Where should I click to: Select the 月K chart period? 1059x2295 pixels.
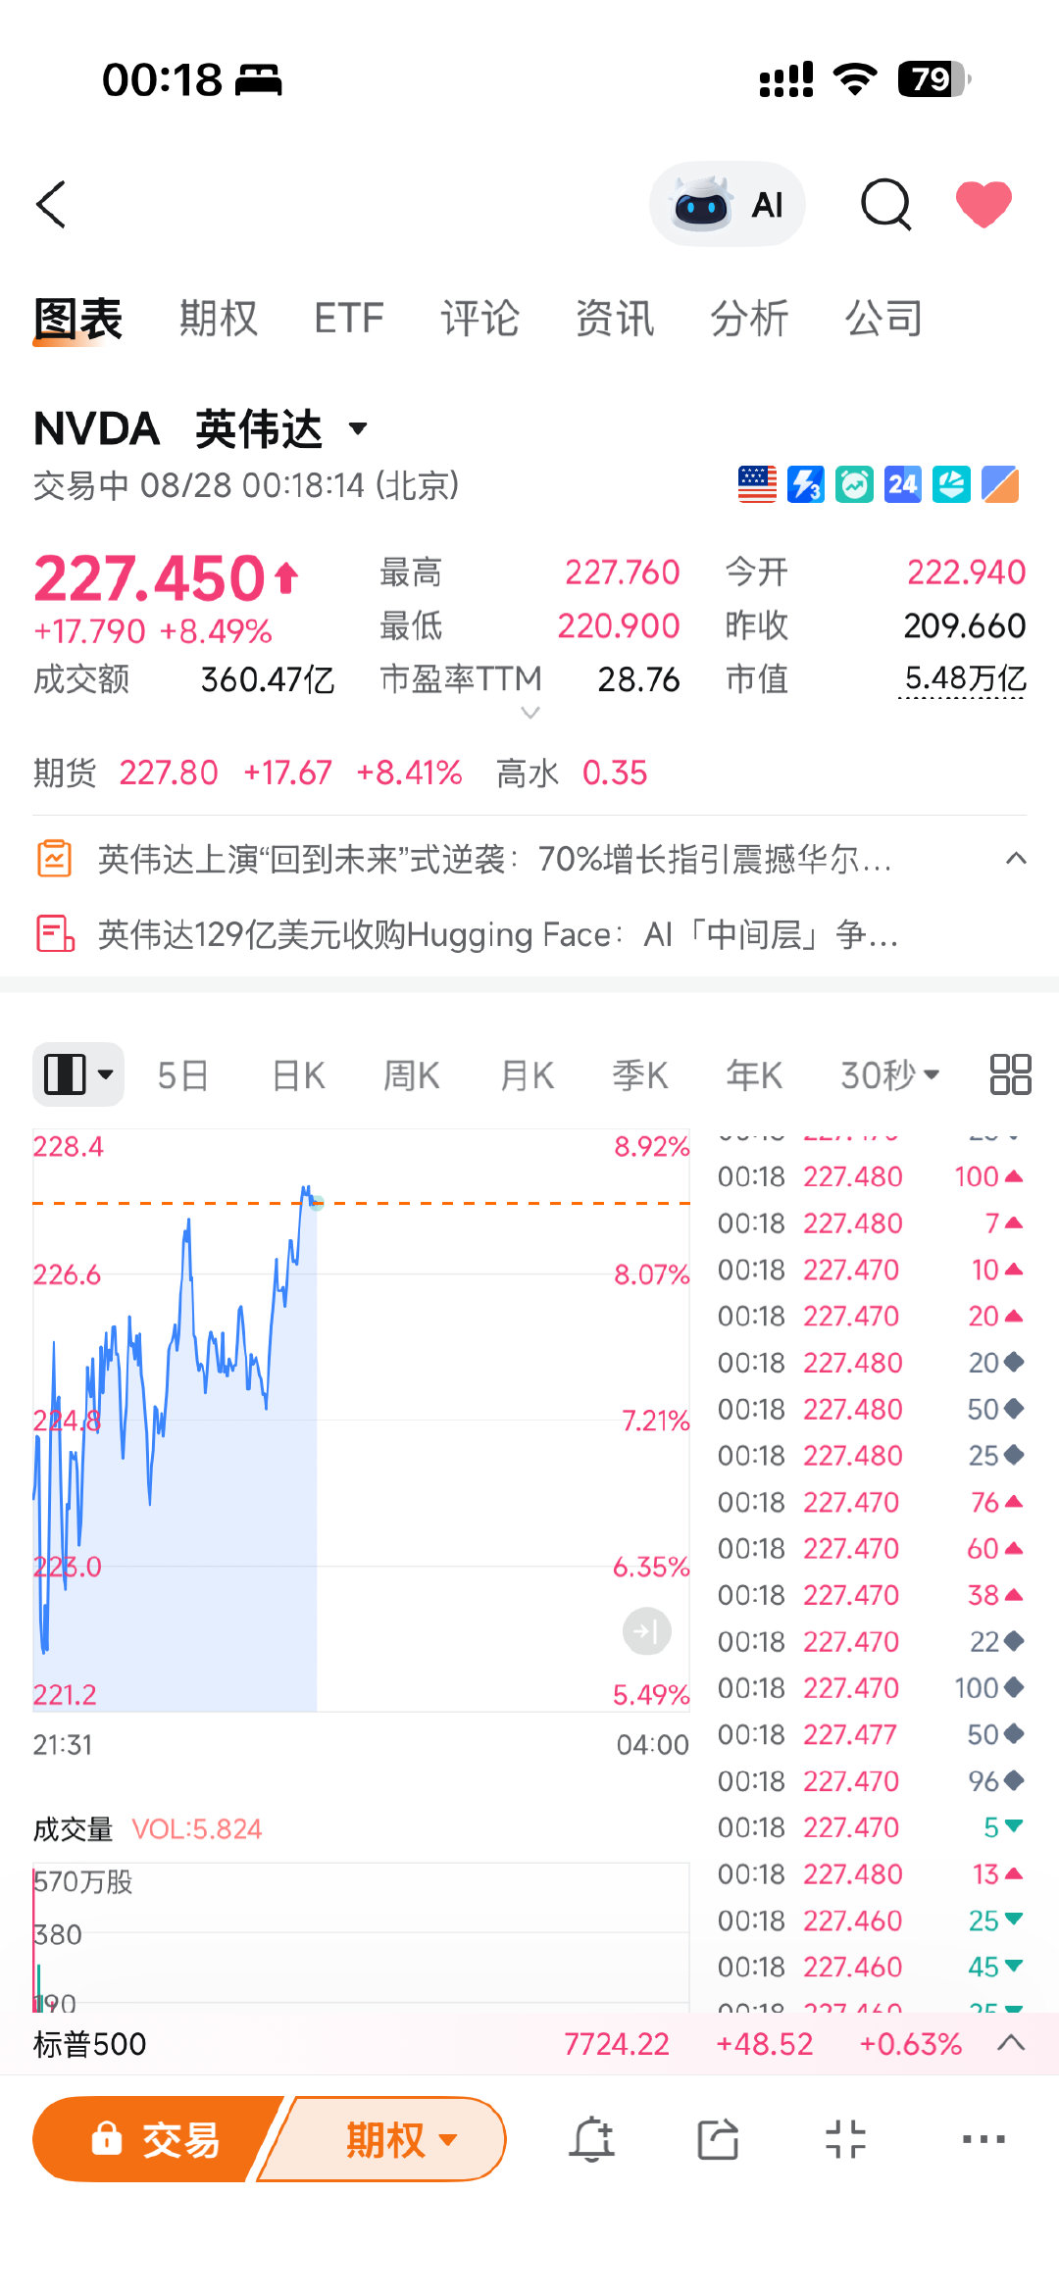(x=528, y=1074)
